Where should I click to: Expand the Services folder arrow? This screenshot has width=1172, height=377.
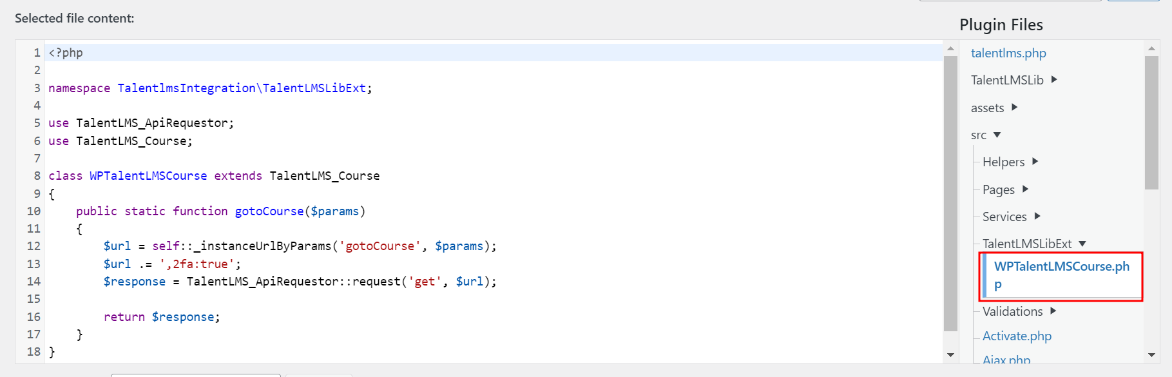coord(1037,217)
